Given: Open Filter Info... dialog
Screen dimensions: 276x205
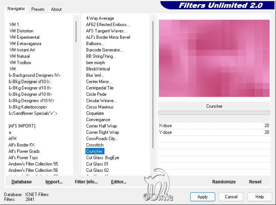Looking at the screenshot, I should click(x=86, y=182).
